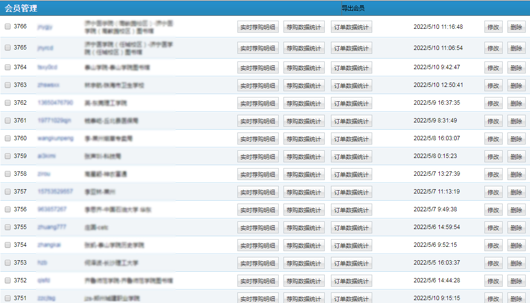
Task: Click 修改 for member 3752
Action: pos(493,281)
